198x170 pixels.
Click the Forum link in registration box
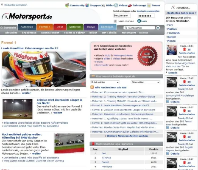[x=99, y=62]
